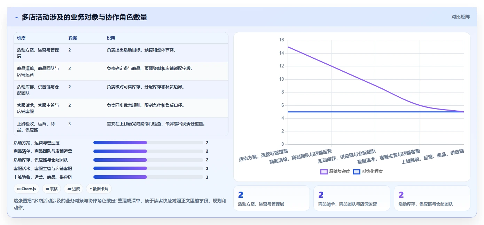The width and height of the screenshot is (484, 225).
Task: Click the 说明 column header
Action: point(111,38)
